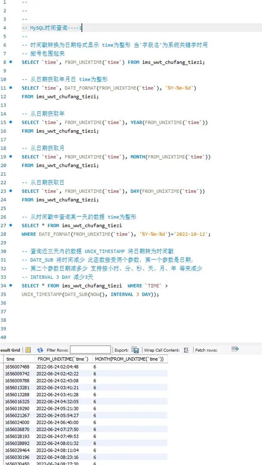
Task: Export recordset using the floppy disk icon
Action: pyautogui.click(x=135, y=350)
